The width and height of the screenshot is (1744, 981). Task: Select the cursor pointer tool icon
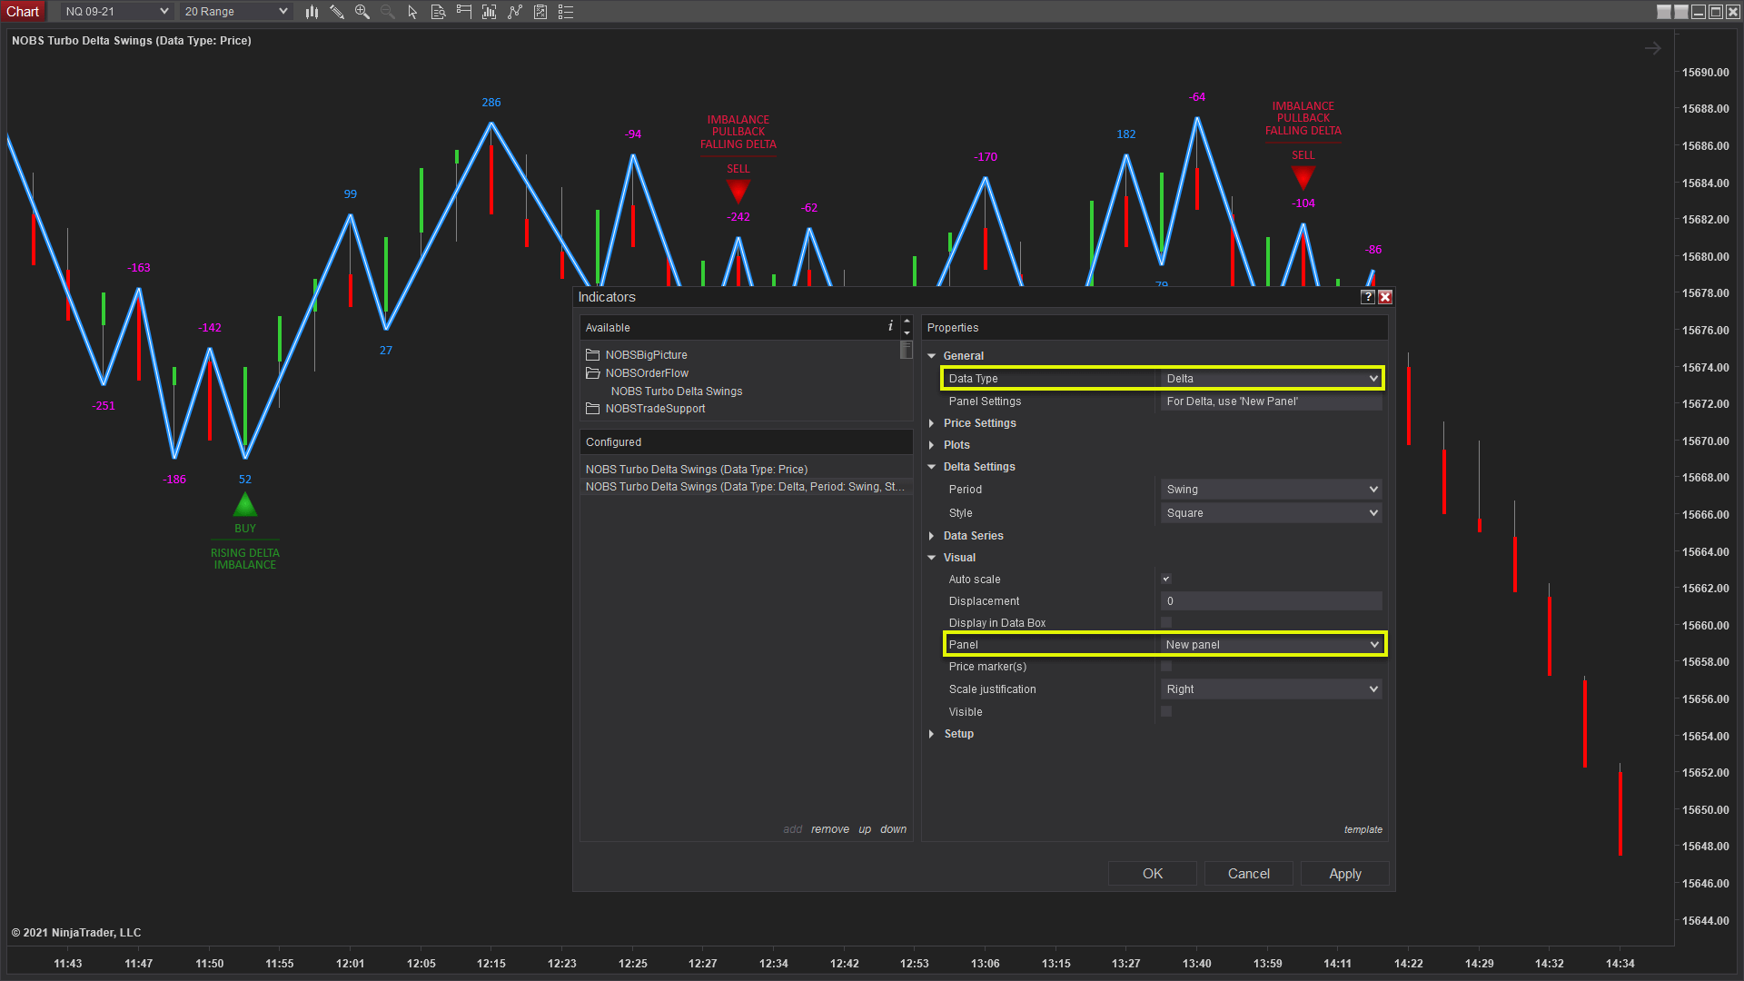(412, 12)
